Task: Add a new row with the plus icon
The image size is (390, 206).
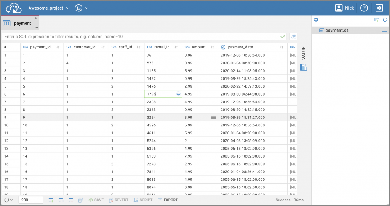Action: point(51,200)
